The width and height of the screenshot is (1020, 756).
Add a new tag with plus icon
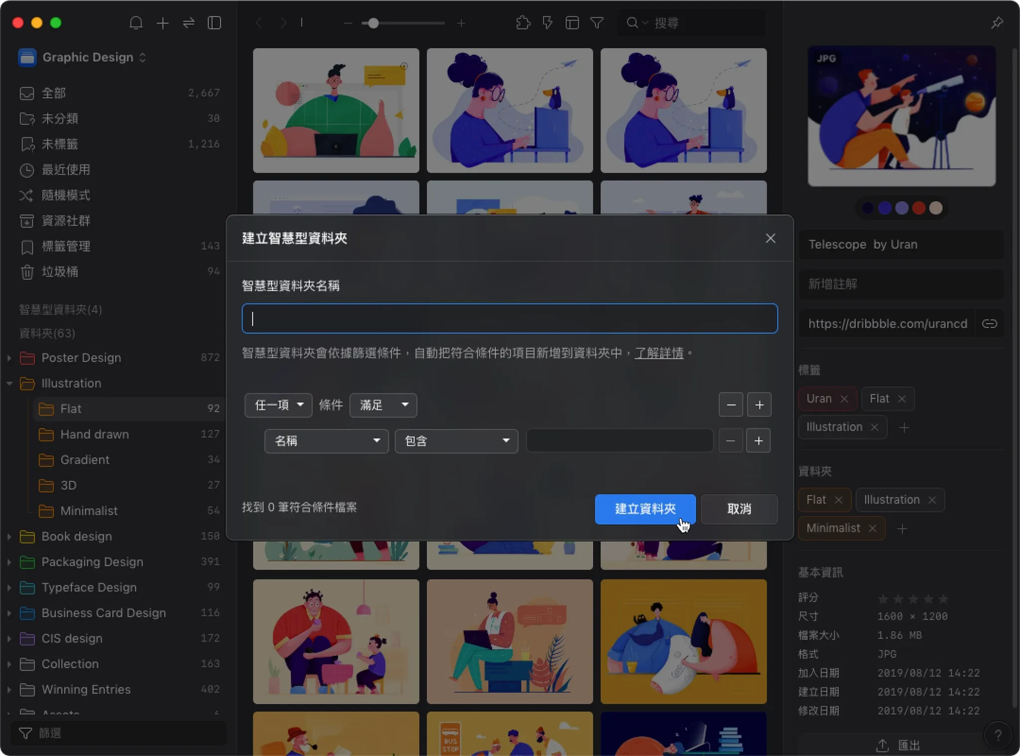tap(904, 428)
